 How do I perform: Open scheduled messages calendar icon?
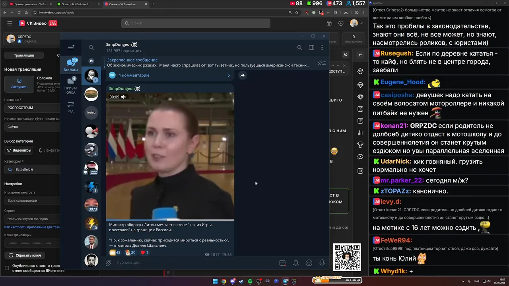coord(282,263)
